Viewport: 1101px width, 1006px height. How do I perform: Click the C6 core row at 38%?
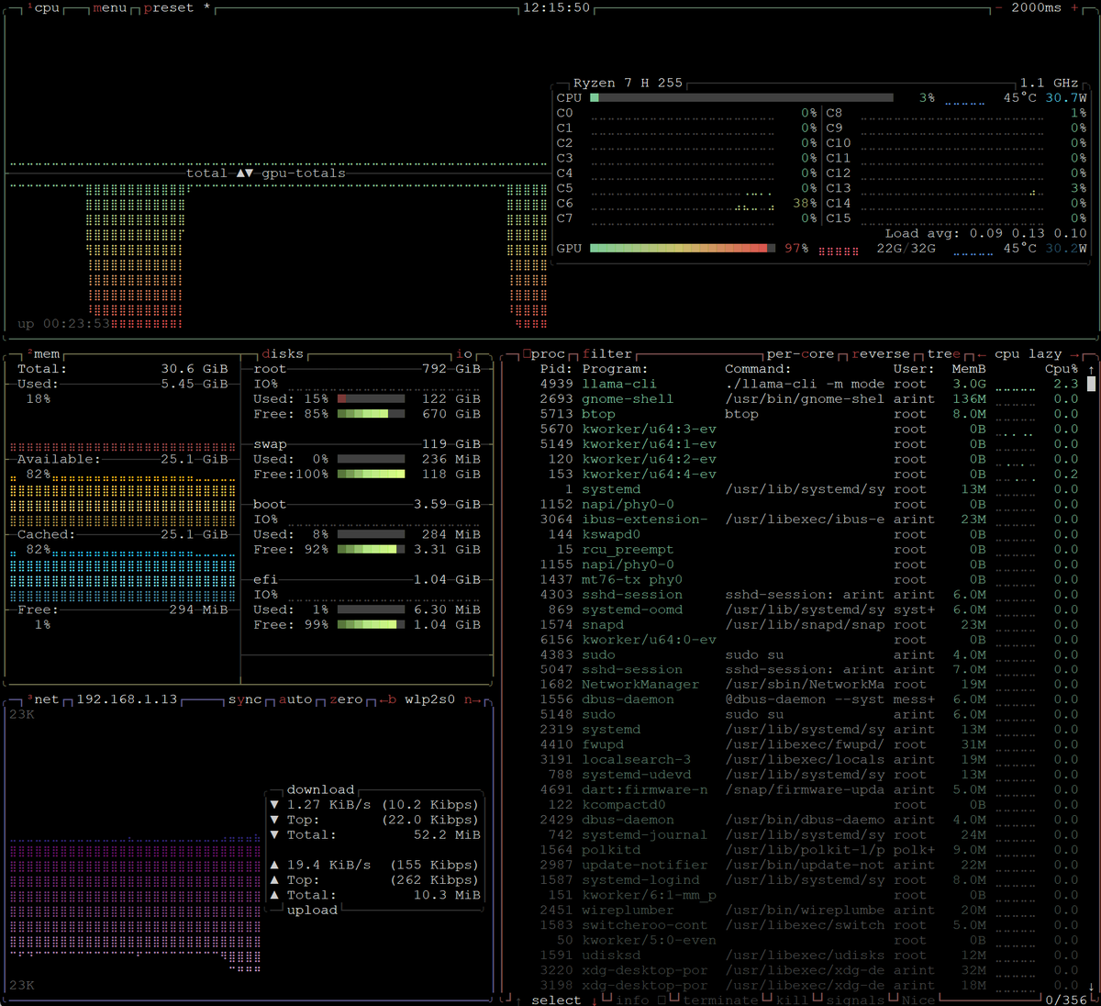click(x=686, y=204)
